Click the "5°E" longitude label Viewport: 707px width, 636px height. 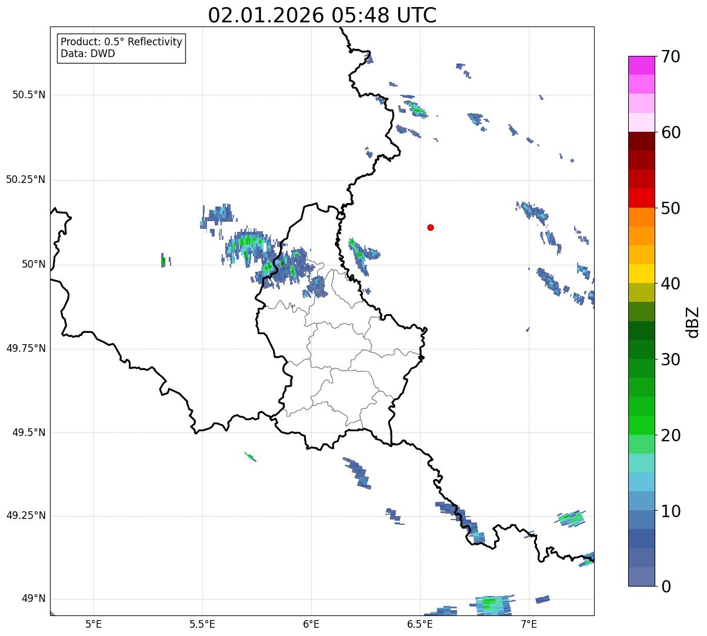point(94,624)
